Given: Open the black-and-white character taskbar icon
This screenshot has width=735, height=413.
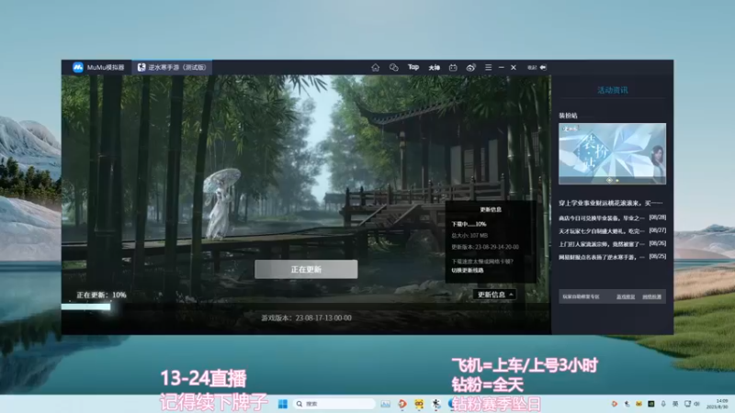Looking at the screenshot, I should click(x=435, y=404).
